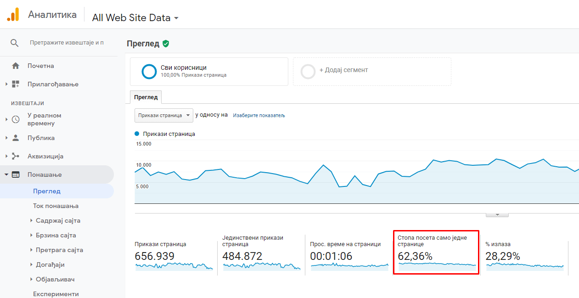This screenshot has width=579, height=298.
Task: Open the Прикази страница metric dropdown
Action: tap(164, 115)
